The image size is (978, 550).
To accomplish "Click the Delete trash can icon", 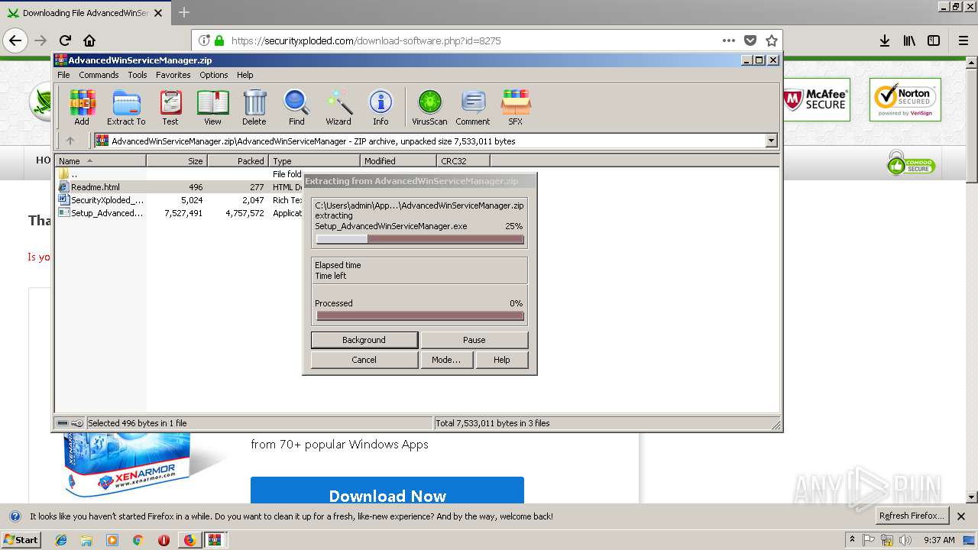I will tap(254, 108).
